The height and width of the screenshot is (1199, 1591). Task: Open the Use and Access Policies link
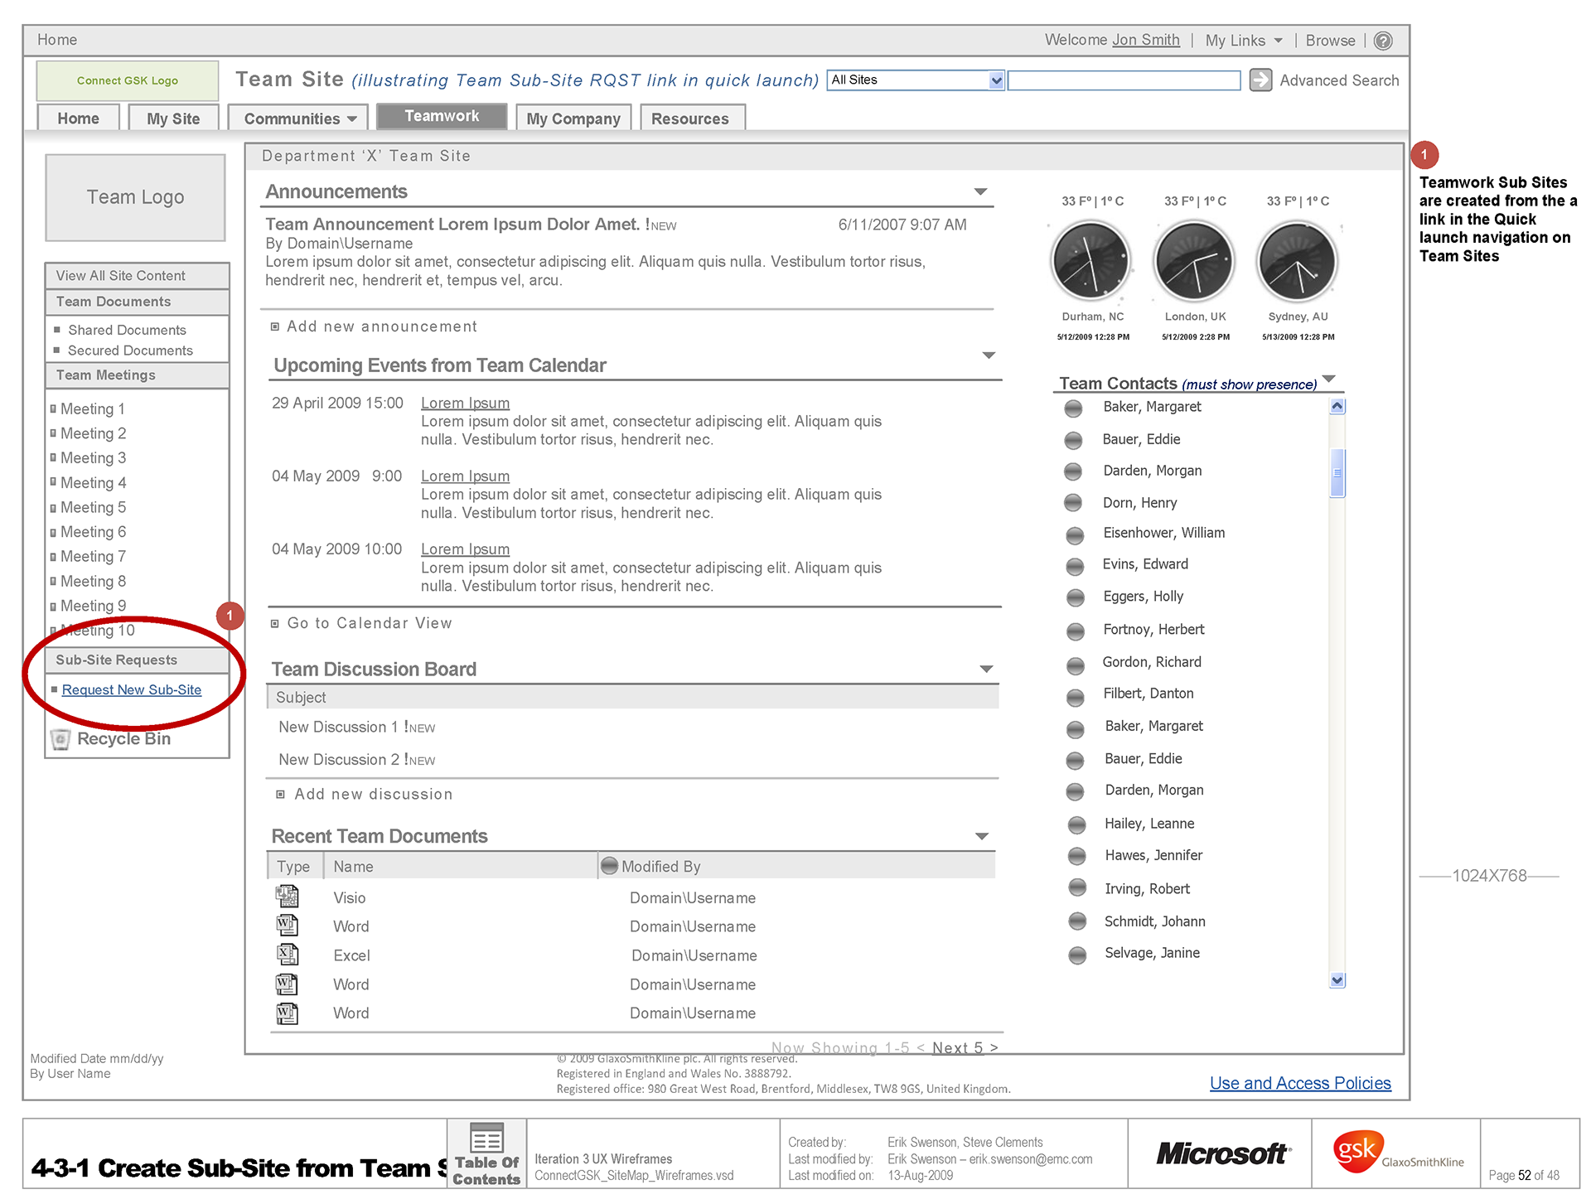[x=1299, y=1083]
